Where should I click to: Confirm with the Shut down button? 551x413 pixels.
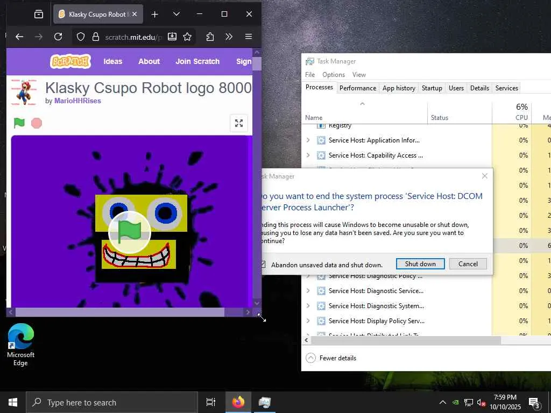click(x=420, y=264)
